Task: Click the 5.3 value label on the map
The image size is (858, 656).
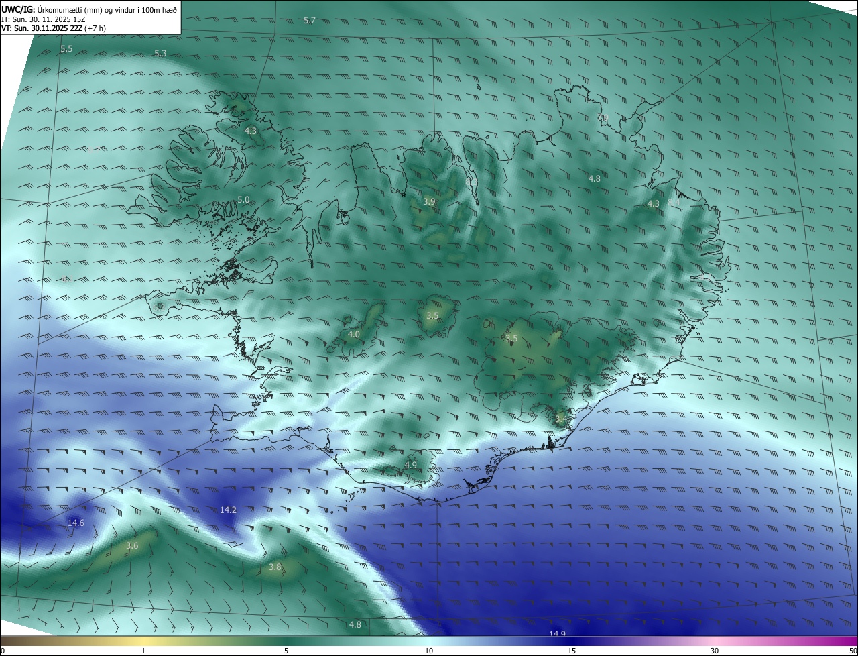Action: [x=160, y=53]
